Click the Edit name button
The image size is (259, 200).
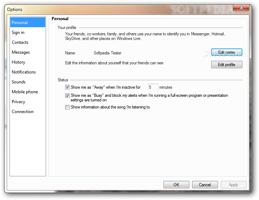coord(226,52)
